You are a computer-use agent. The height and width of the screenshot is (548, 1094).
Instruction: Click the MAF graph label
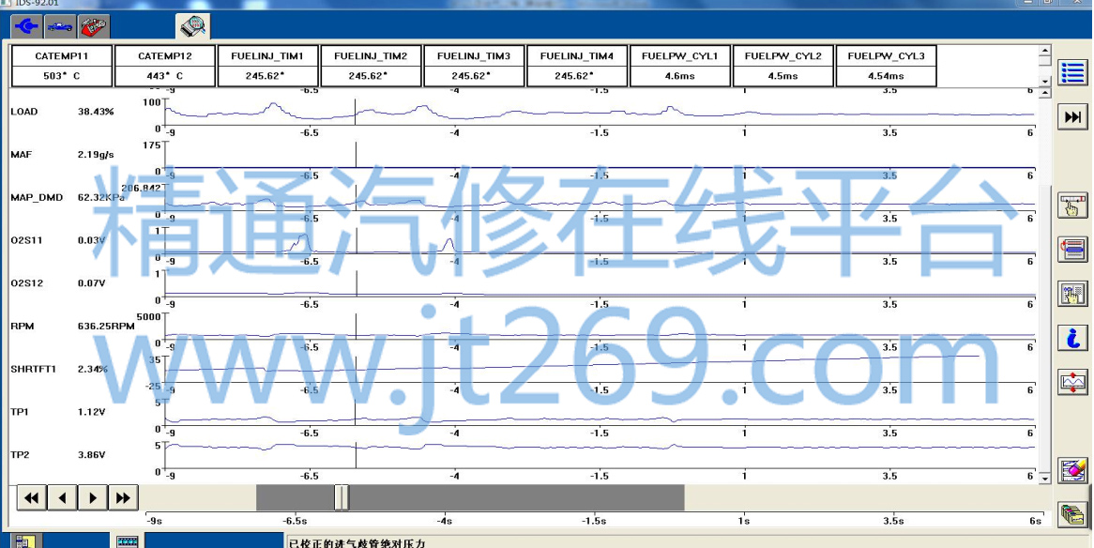click(x=20, y=154)
